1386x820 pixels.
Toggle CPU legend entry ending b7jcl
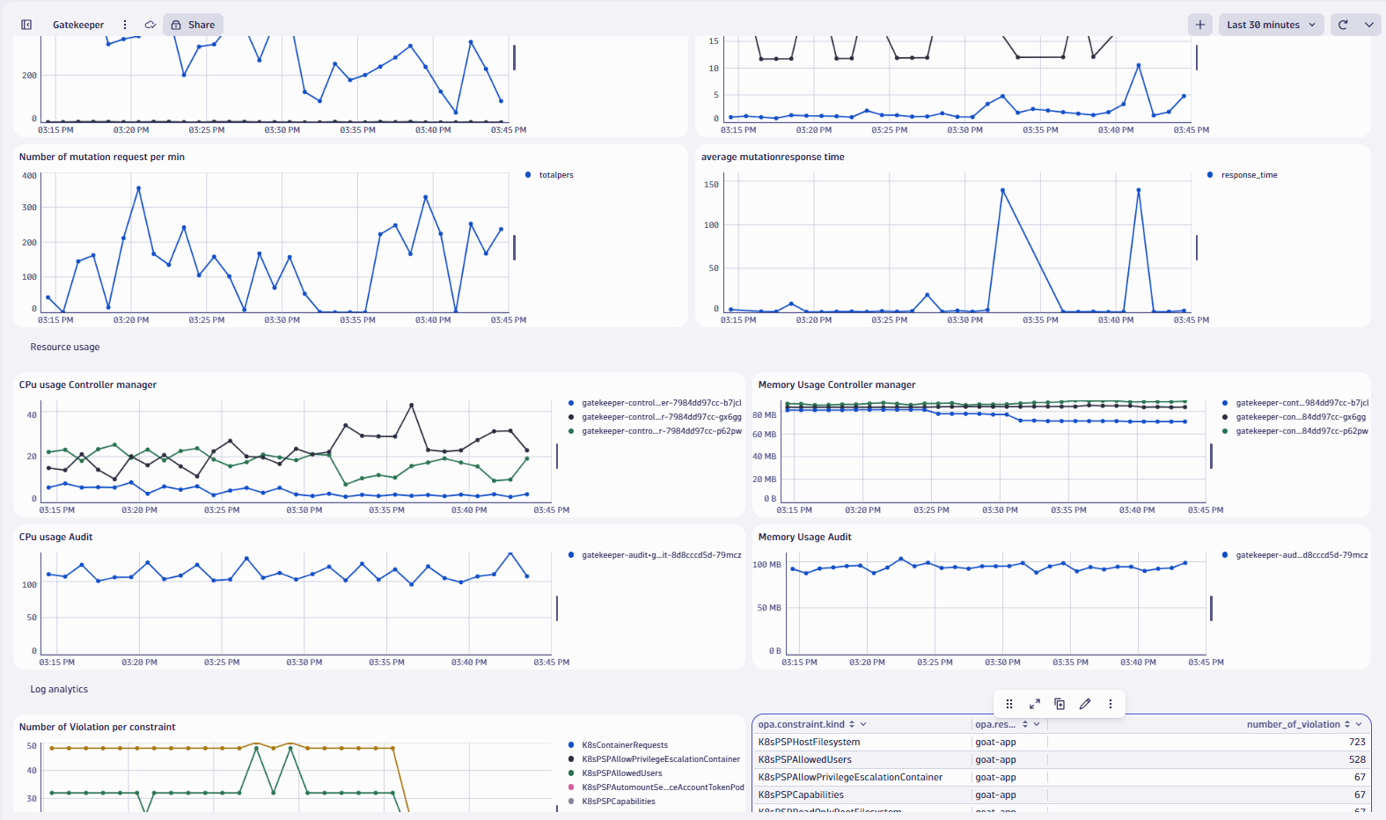click(x=656, y=403)
